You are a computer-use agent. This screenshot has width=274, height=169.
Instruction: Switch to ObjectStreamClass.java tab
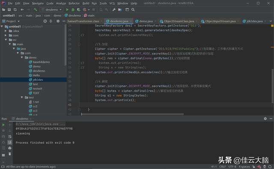(x=179, y=21)
